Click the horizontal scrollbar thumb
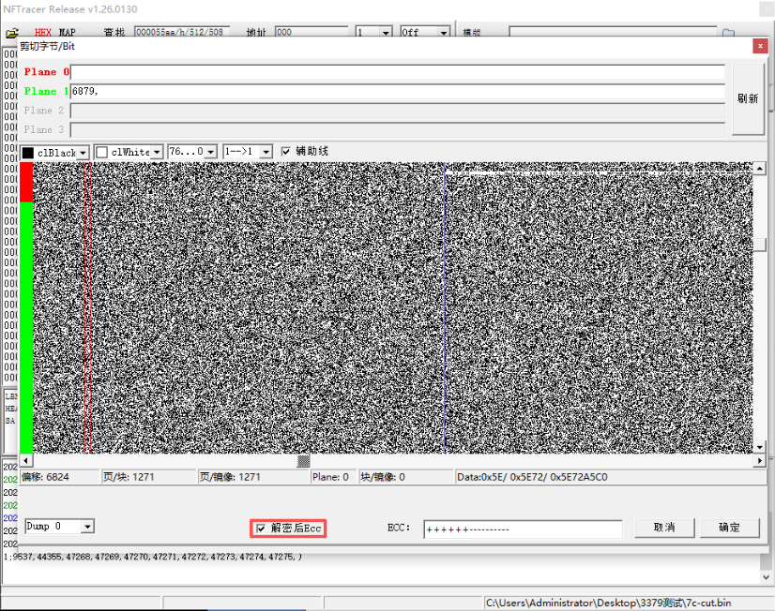This screenshot has width=775, height=611. tap(303, 460)
